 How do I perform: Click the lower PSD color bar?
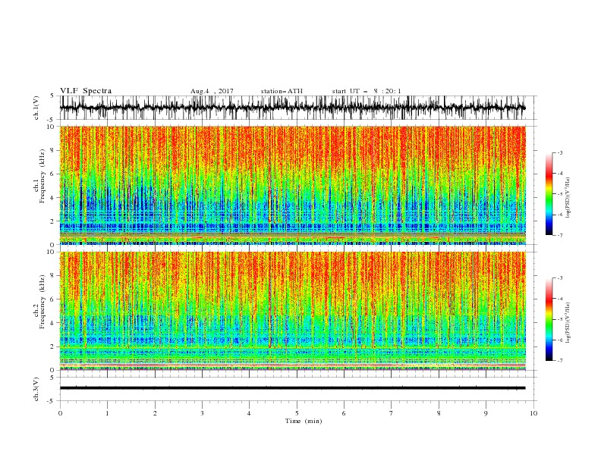tap(549, 319)
